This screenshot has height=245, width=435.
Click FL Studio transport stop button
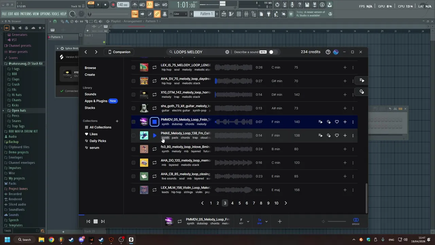point(105,5)
